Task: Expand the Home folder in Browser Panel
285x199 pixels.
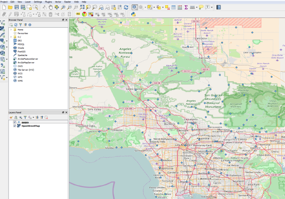Action: pos(11,30)
